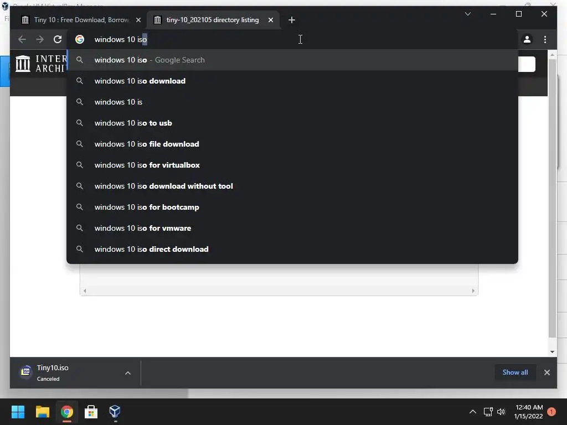This screenshot has height=425, width=567.
Task: Expand the Tiny10.iso download options chevron
Action: [x=128, y=373]
